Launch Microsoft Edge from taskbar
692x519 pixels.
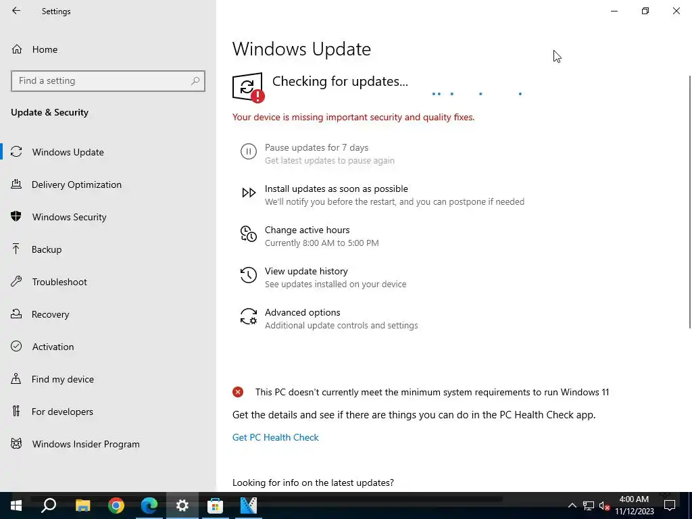click(x=149, y=505)
